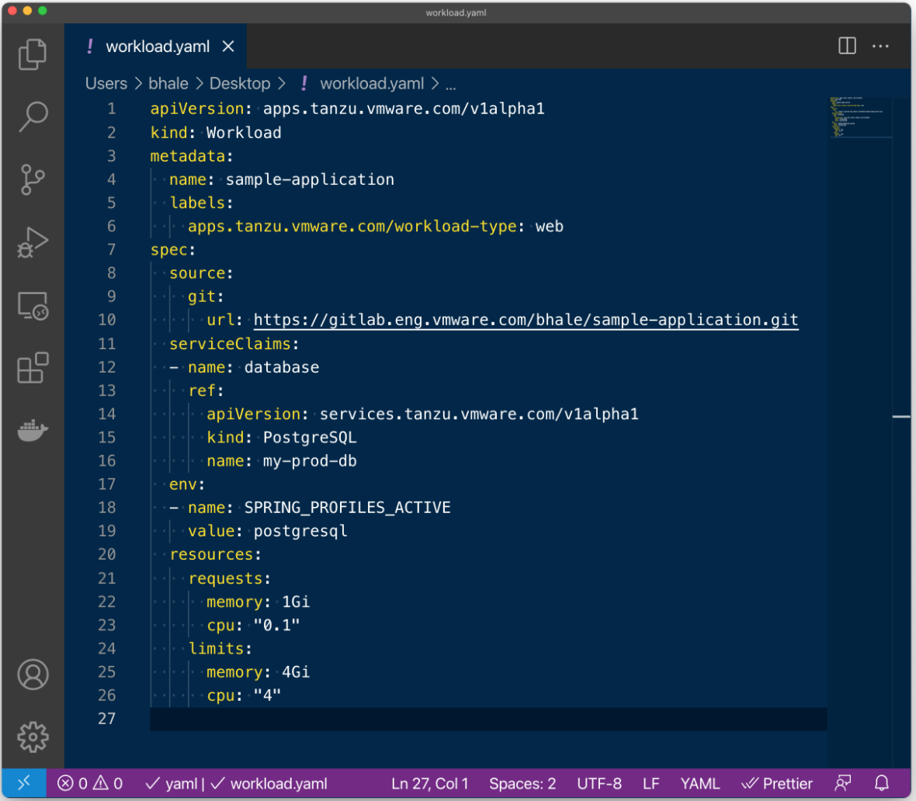
Task: Open the Extensions marketplace icon
Action: coord(33,368)
